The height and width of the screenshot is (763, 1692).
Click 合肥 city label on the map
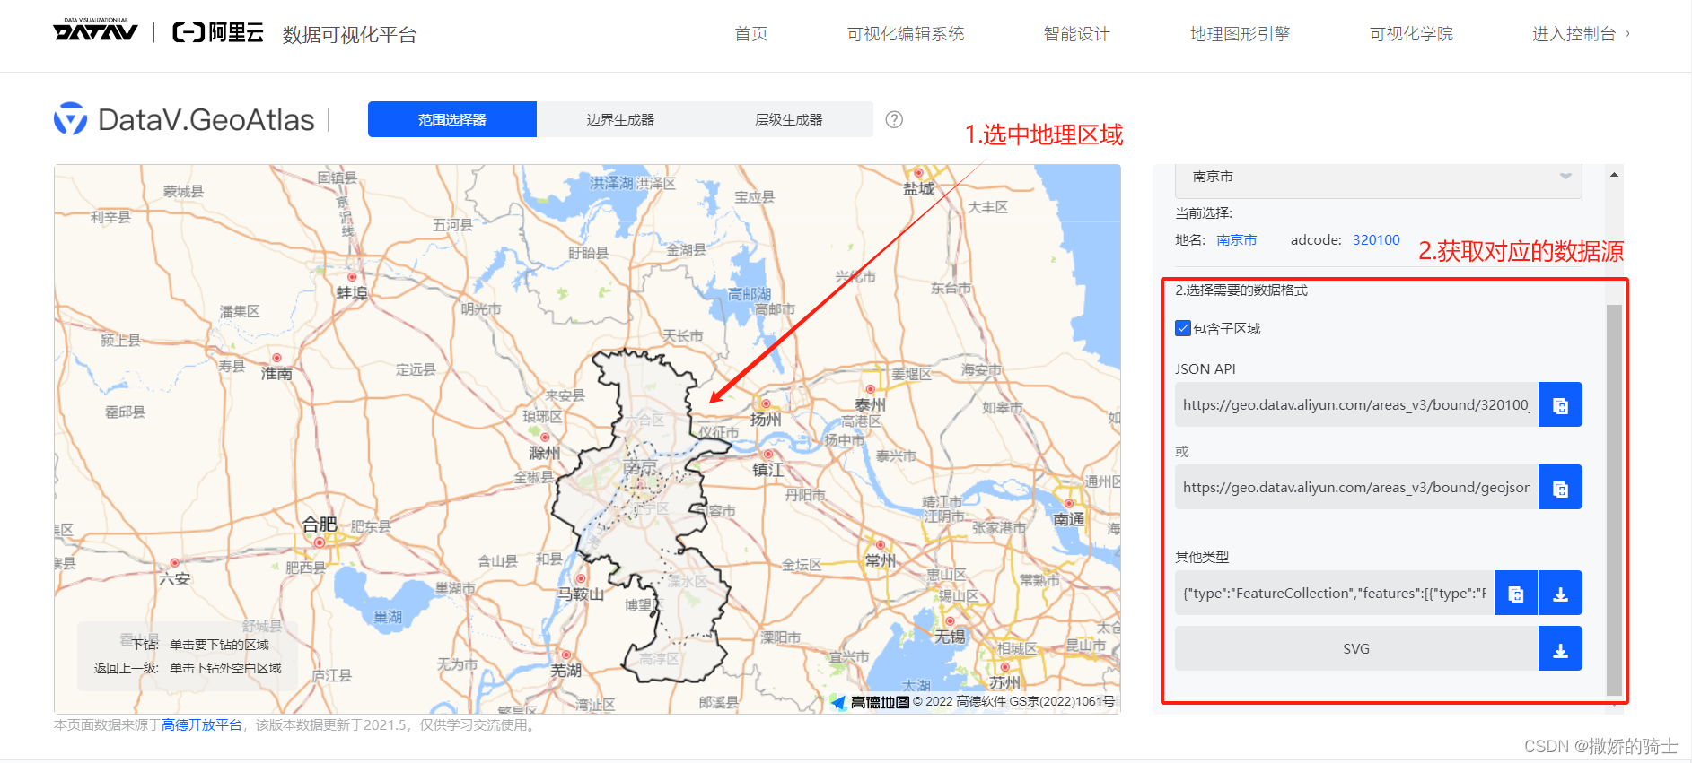point(320,525)
